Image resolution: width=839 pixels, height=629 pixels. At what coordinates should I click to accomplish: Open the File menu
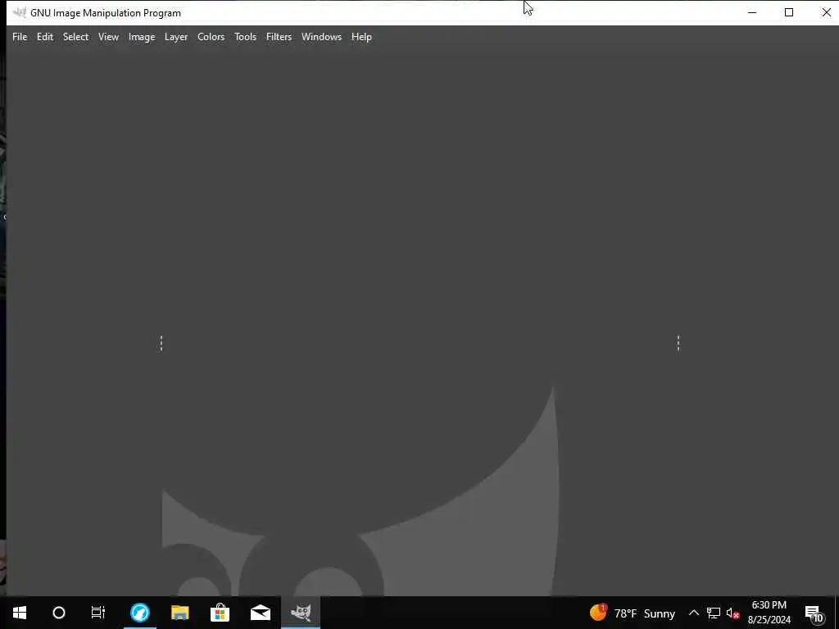click(x=20, y=37)
